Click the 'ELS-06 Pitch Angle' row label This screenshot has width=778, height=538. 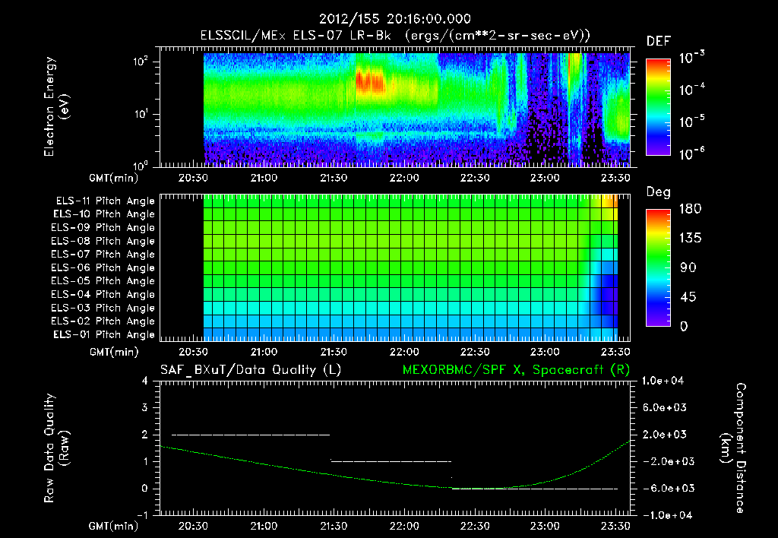click(103, 267)
